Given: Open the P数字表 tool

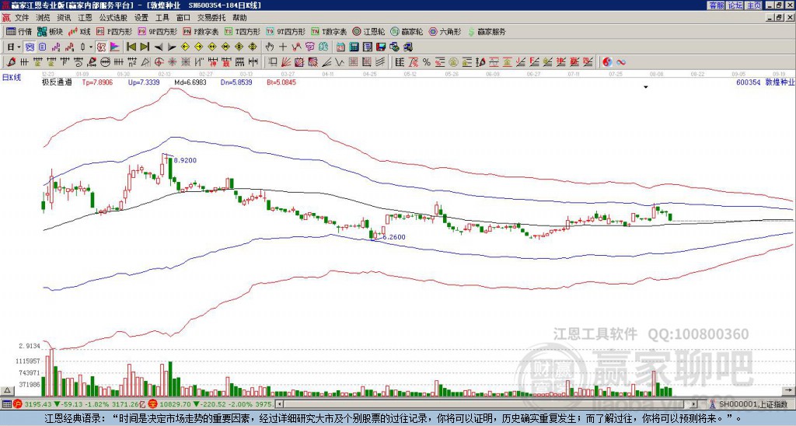Looking at the screenshot, I should click(201, 31).
